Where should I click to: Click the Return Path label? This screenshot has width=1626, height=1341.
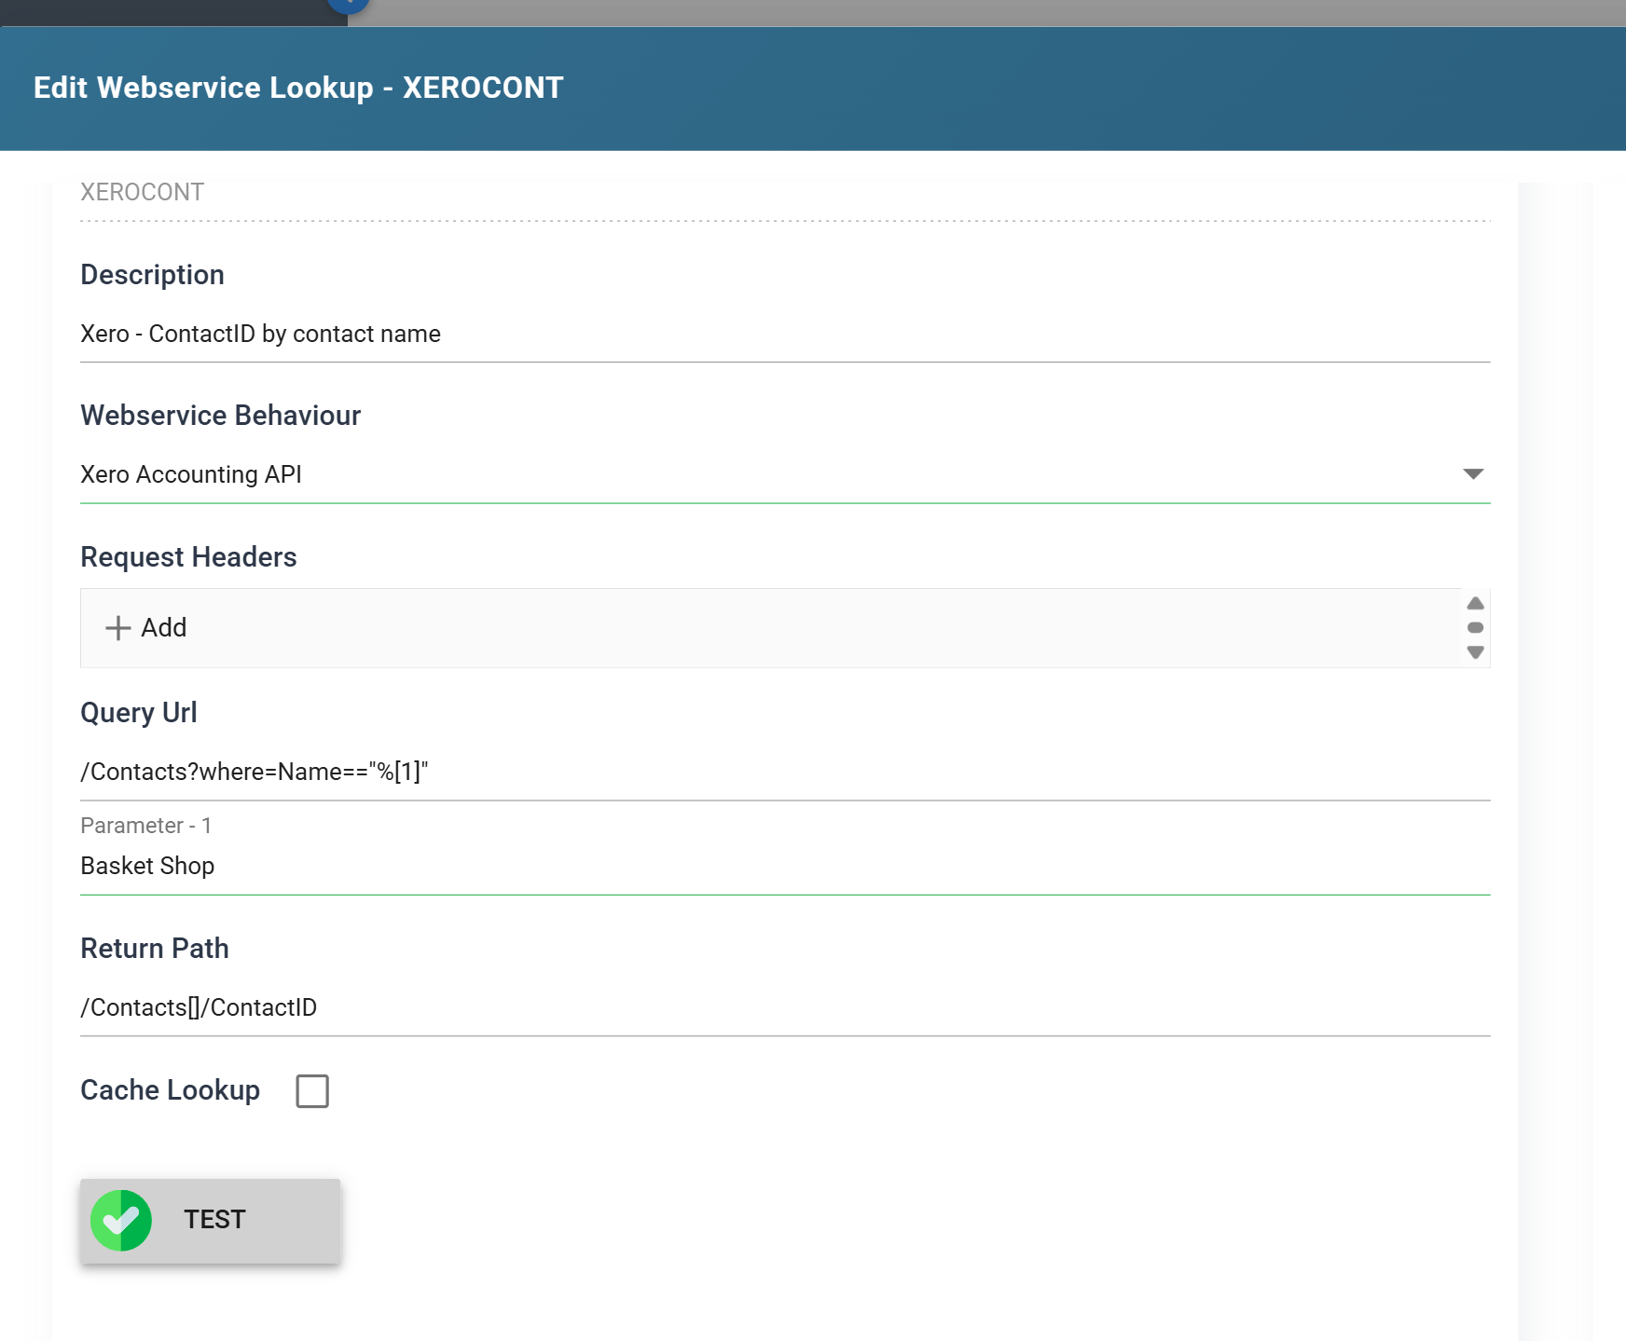[x=155, y=949]
